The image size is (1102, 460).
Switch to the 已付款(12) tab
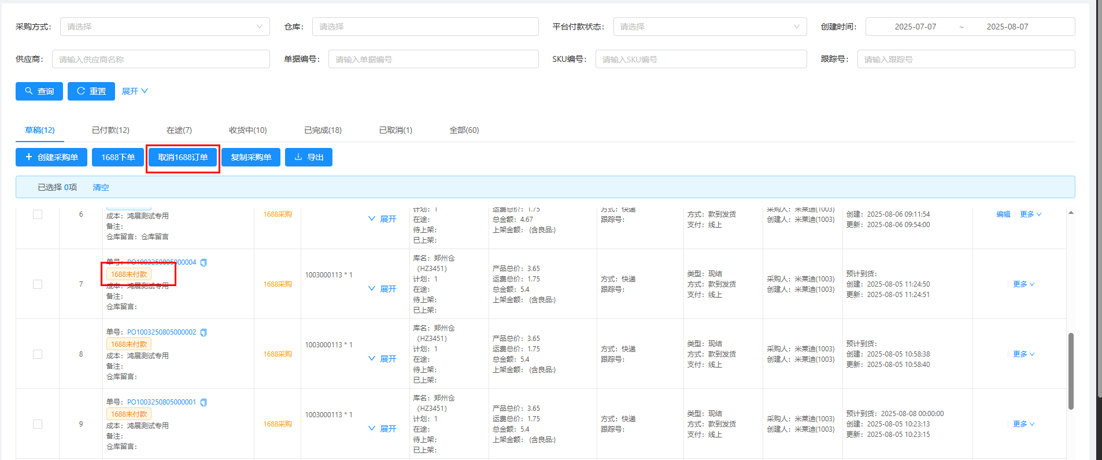tap(110, 130)
